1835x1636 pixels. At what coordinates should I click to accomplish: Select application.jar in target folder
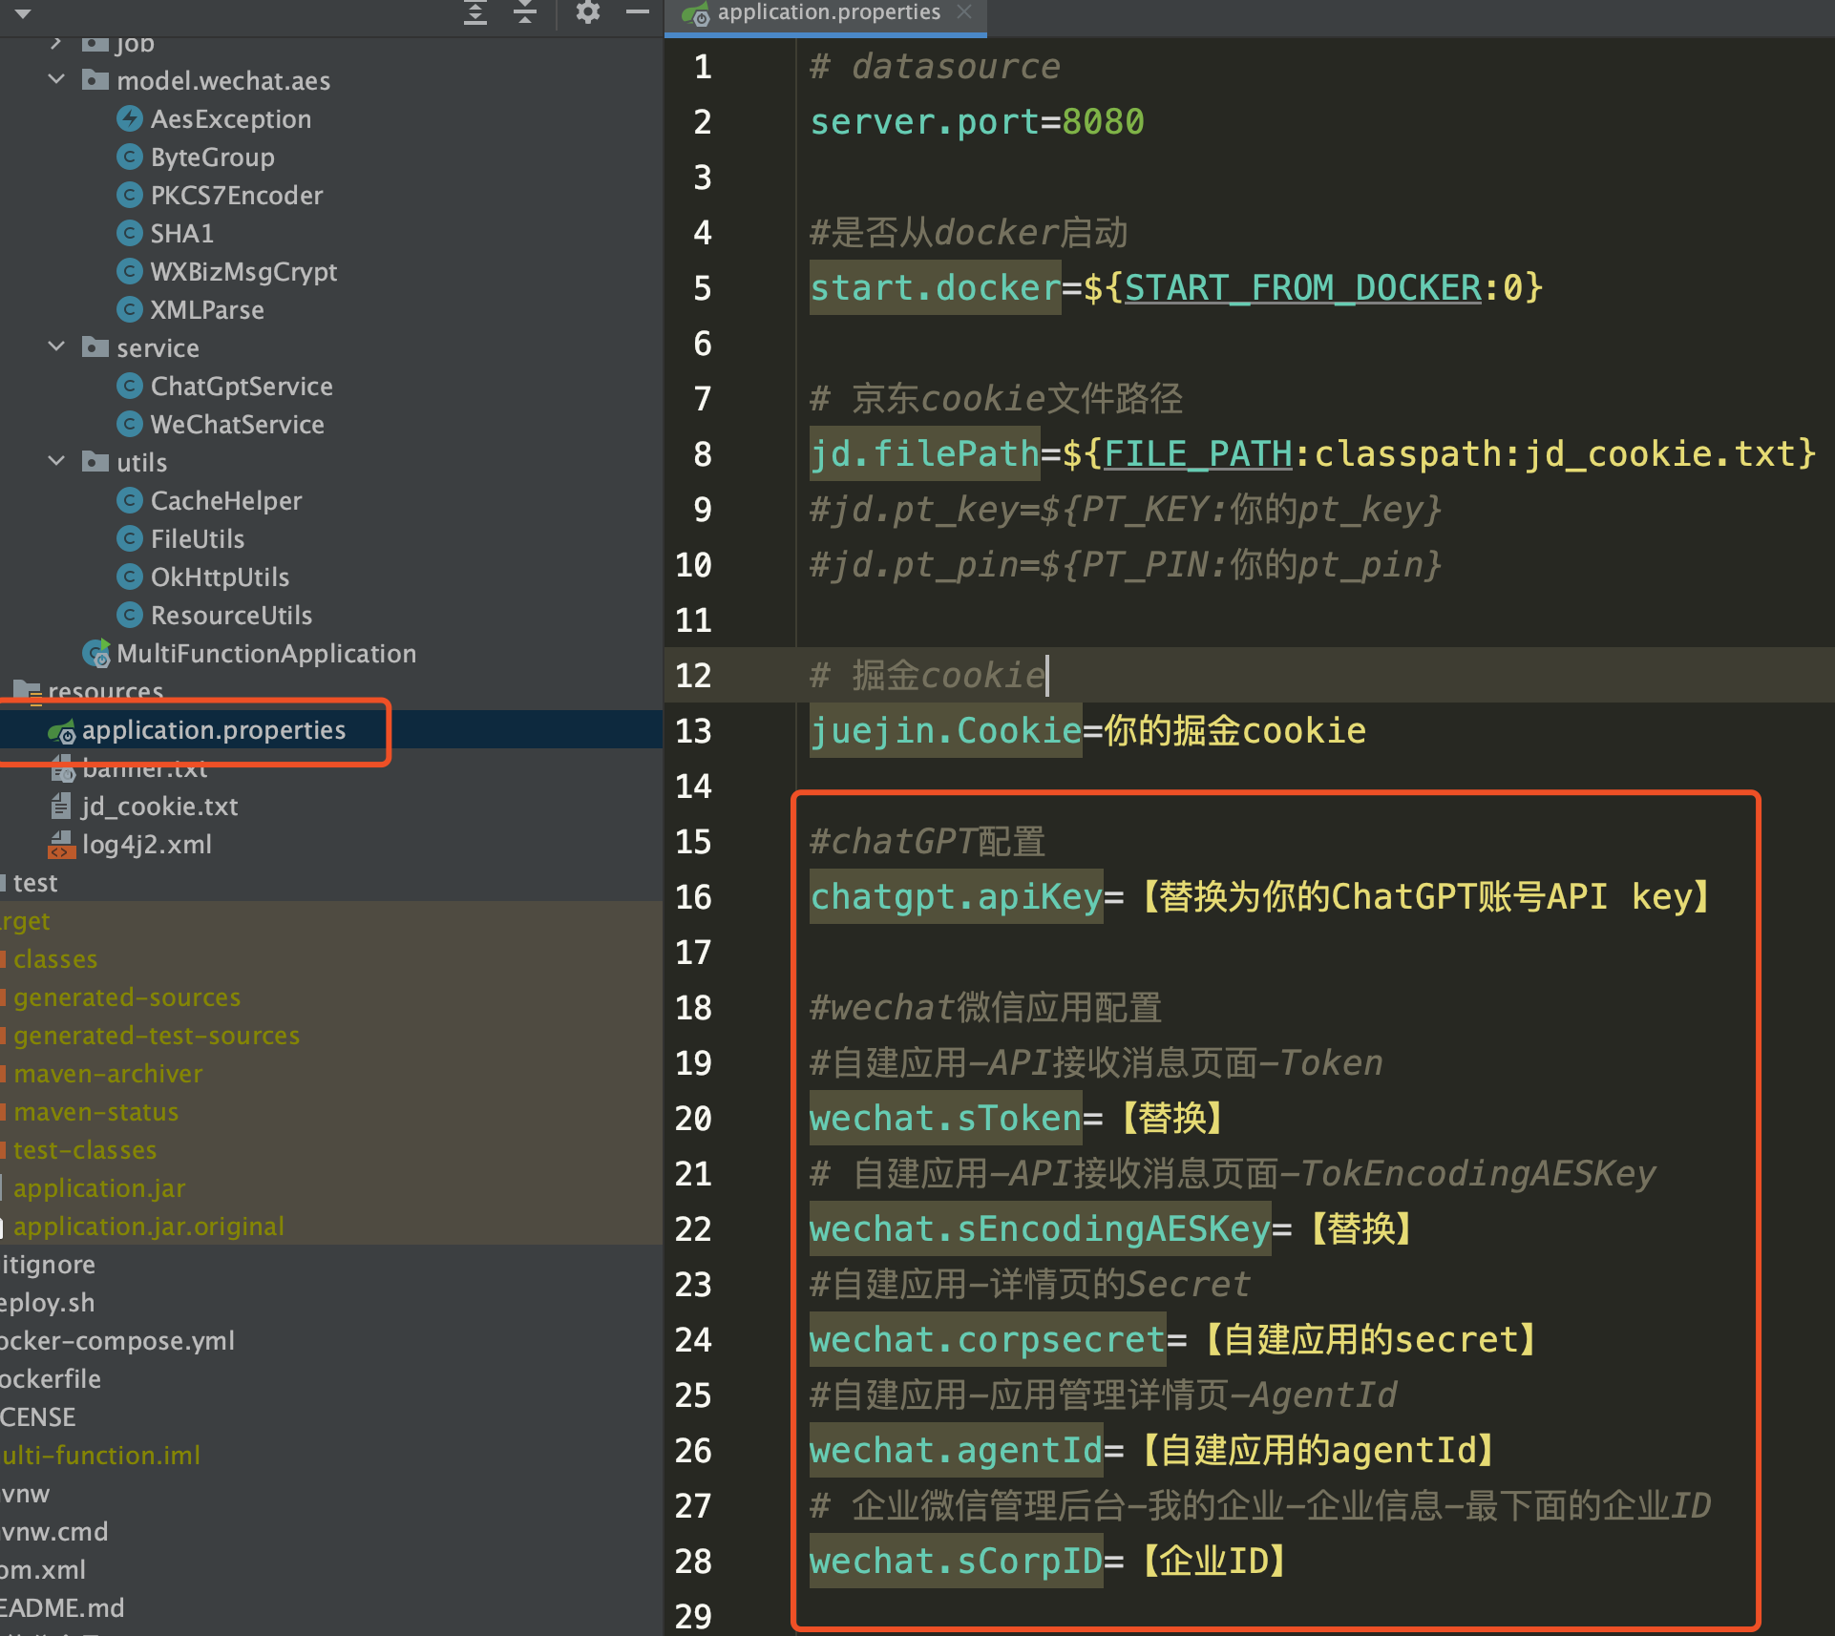point(99,1188)
